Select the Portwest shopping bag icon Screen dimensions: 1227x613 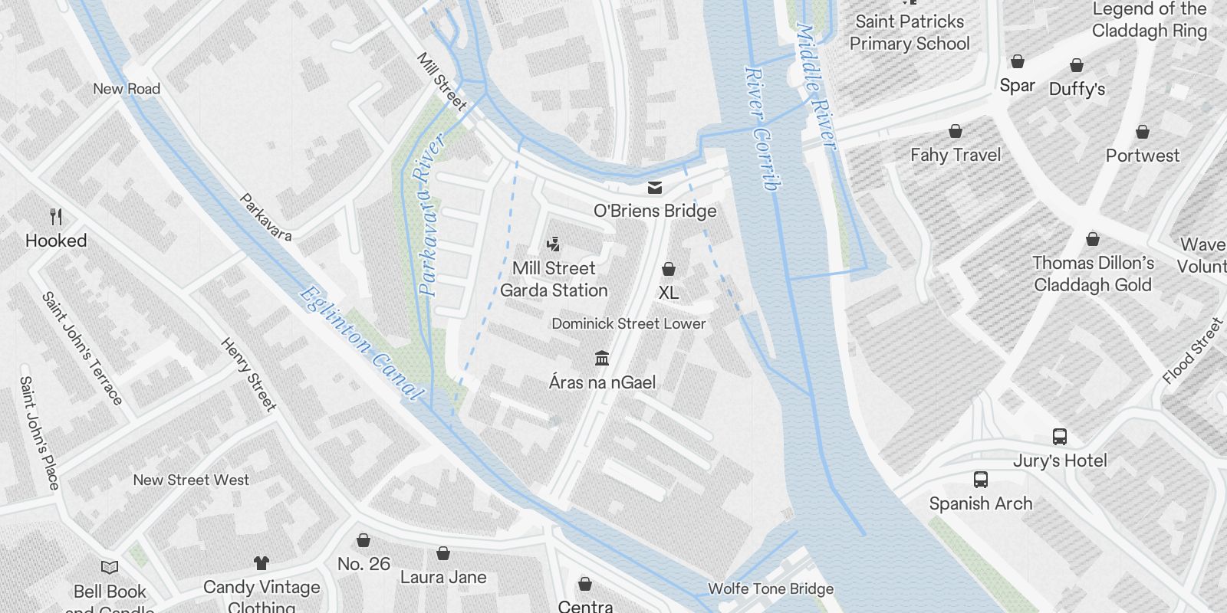1143,132
